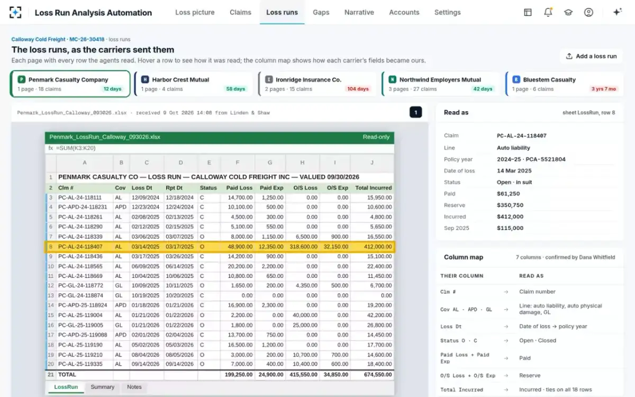Click the highlighted row PC-AL-24-118407
The height and width of the screenshot is (397, 635).
(x=220, y=247)
